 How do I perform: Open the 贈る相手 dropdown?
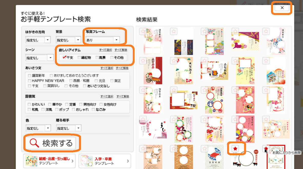tap(69, 128)
